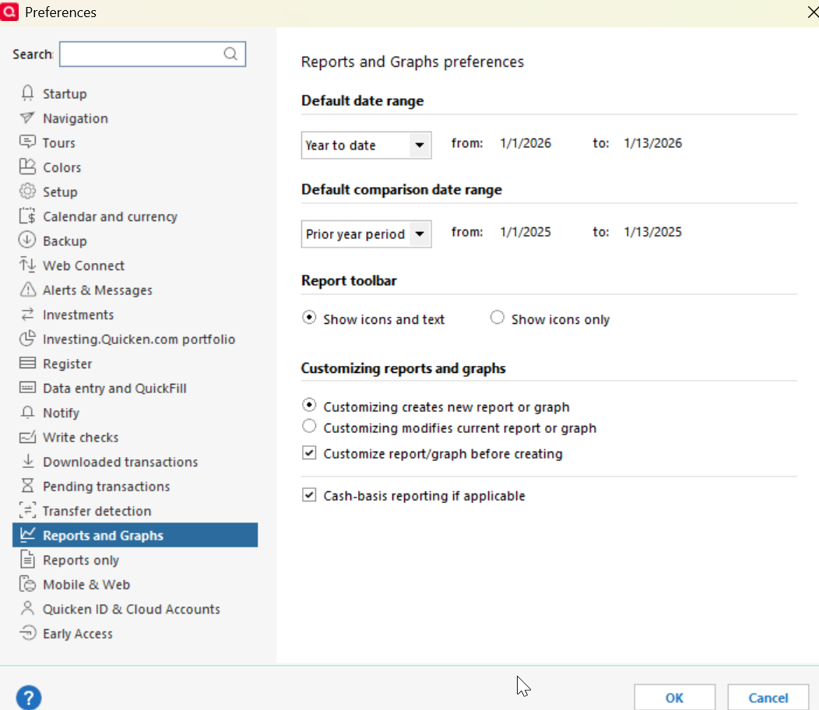Click the default from date 1/1/2026
The height and width of the screenshot is (710, 819).
pos(525,143)
